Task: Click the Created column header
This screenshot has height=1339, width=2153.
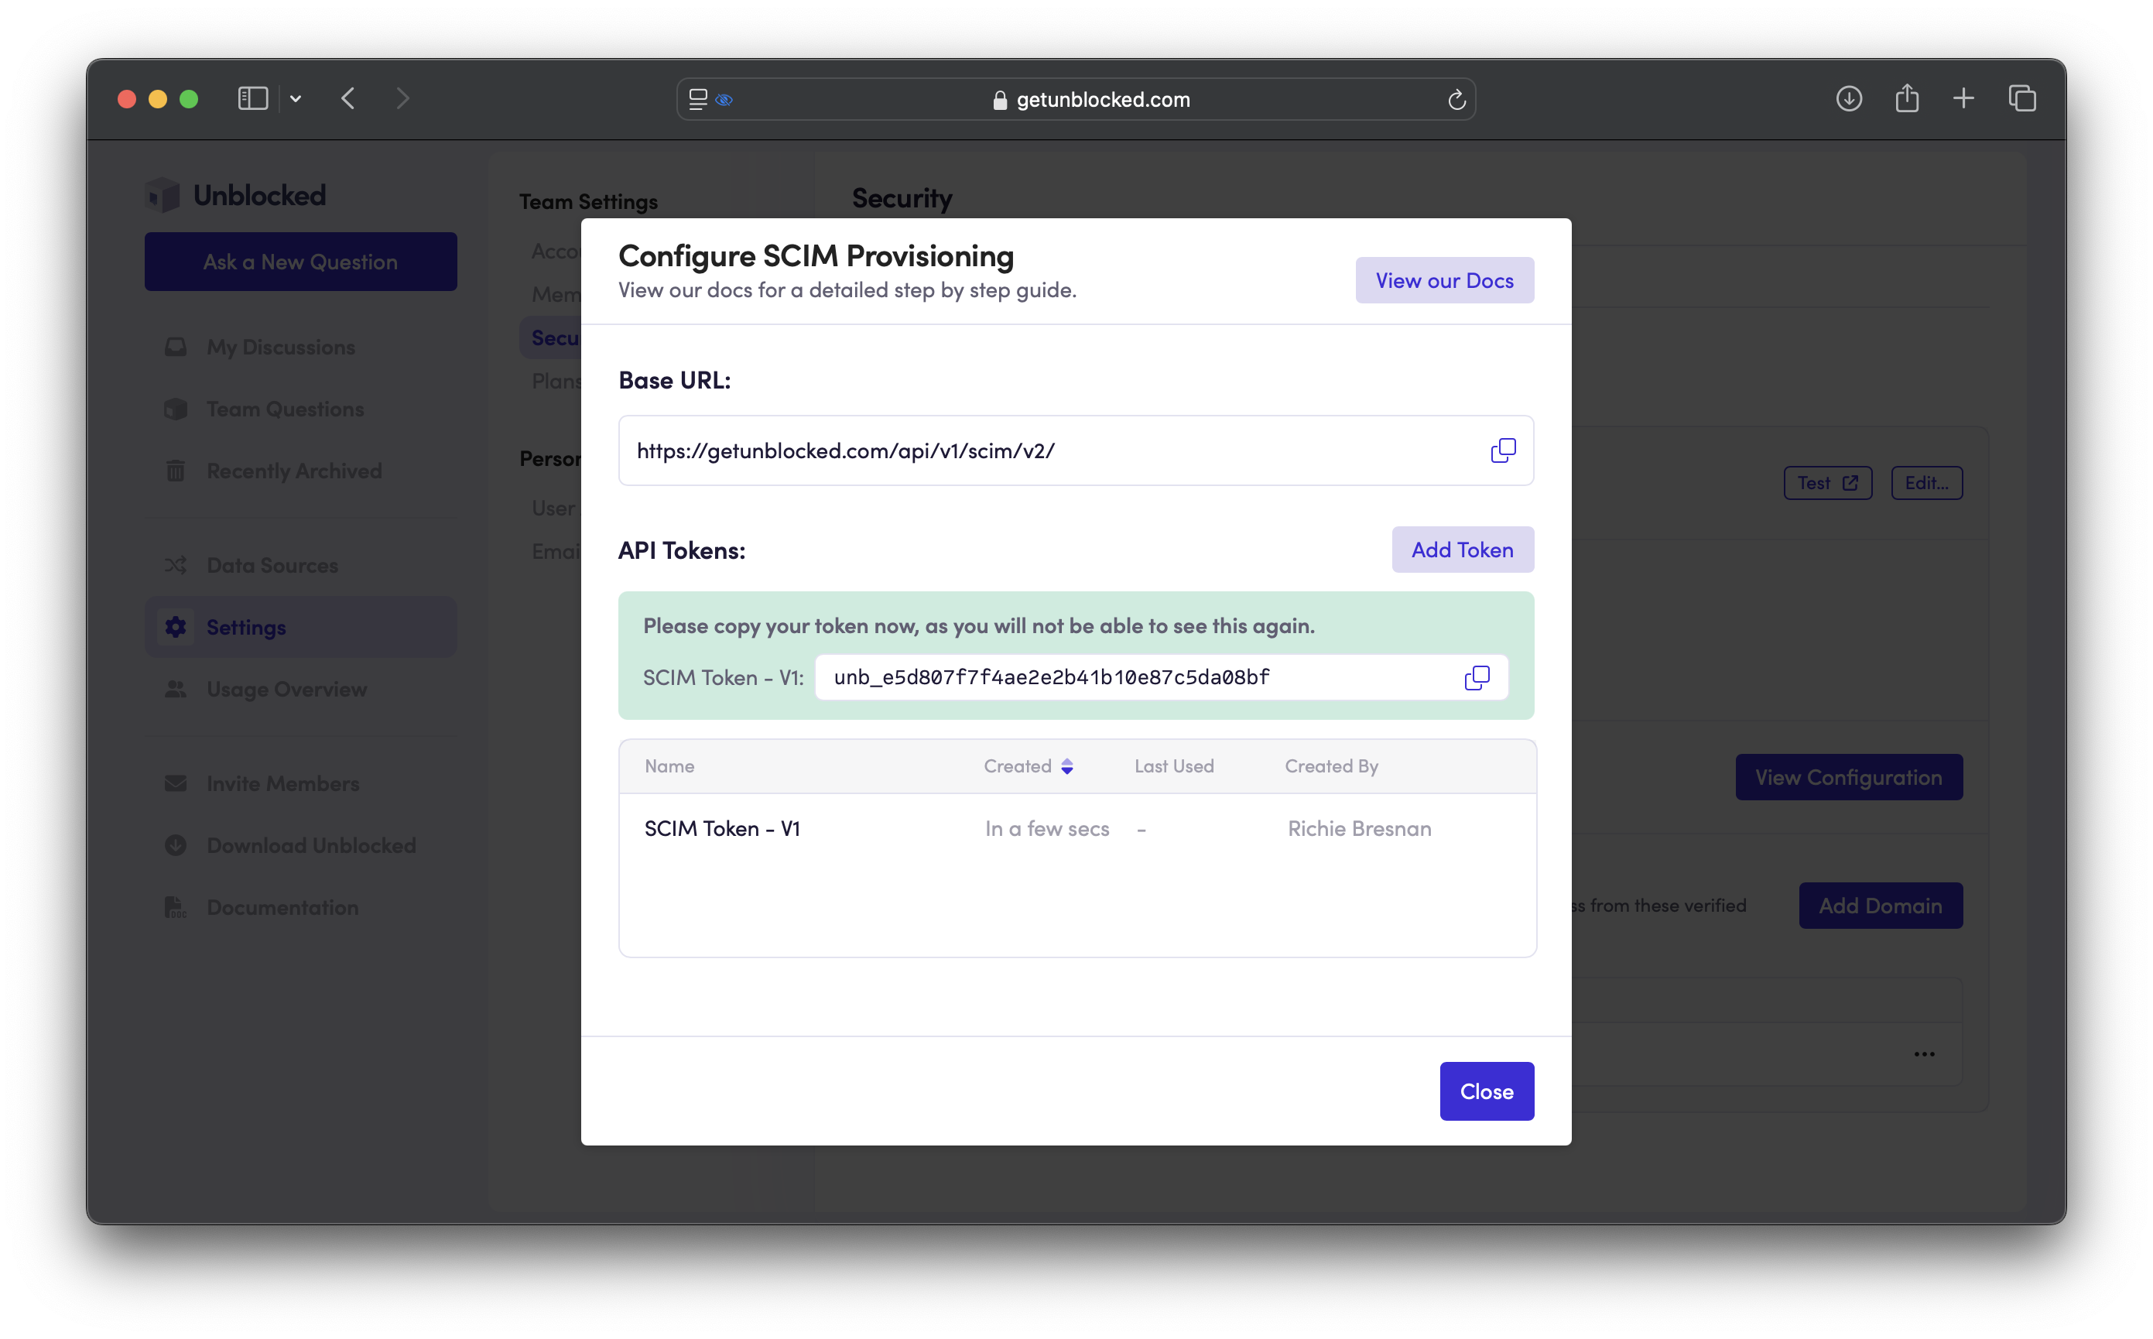Action: click(x=1017, y=766)
